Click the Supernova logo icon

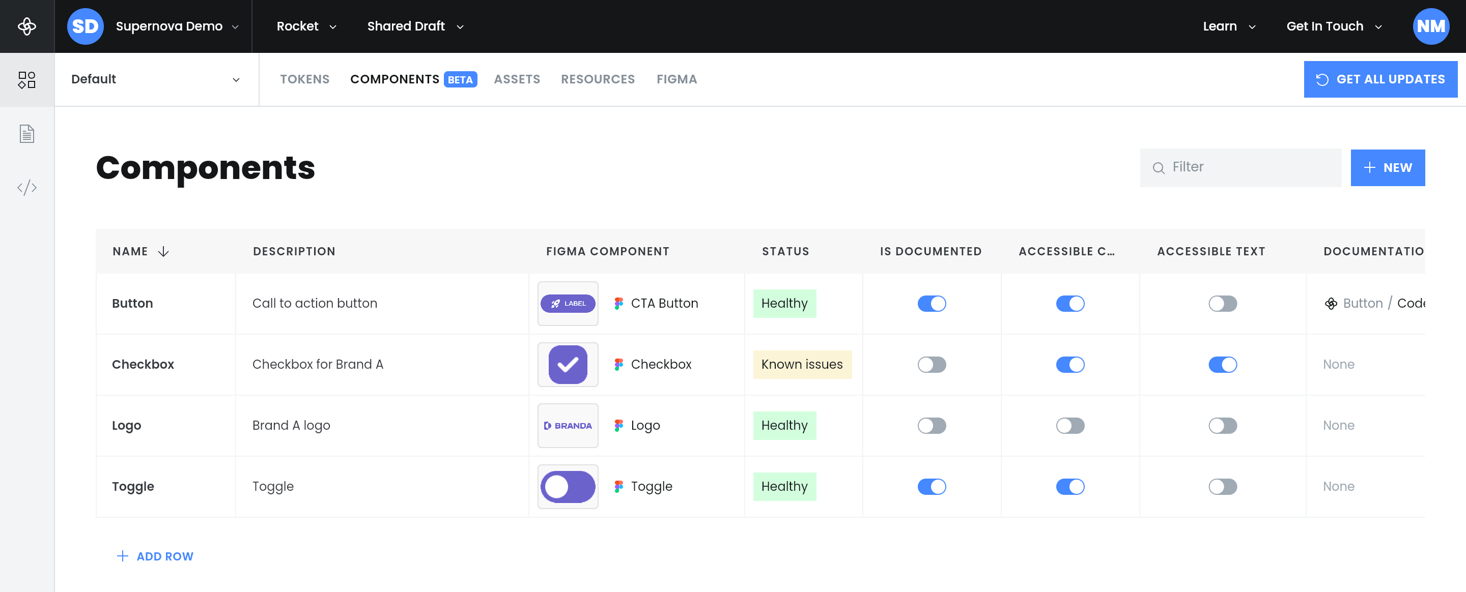click(x=27, y=26)
